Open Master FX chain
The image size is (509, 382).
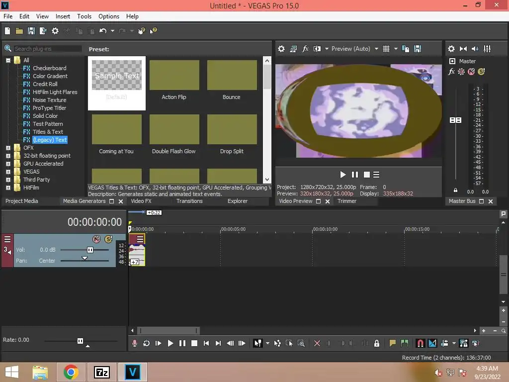pyautogui.click(x=451, y=72)
